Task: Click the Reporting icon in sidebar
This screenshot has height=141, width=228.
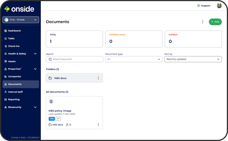Action: tap(5, 99)
